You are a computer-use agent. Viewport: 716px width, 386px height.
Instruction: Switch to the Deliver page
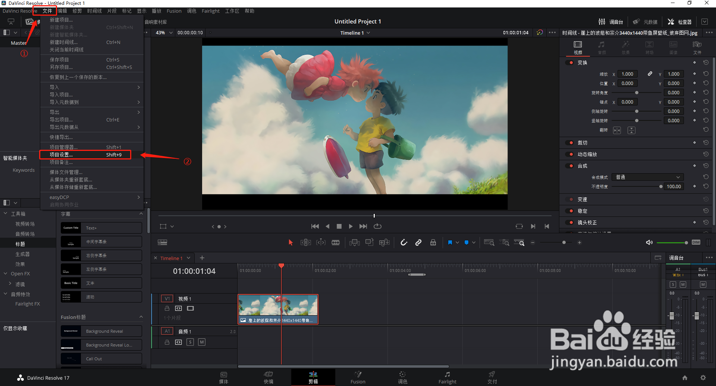pyautogui.click(x=492, y=377)
